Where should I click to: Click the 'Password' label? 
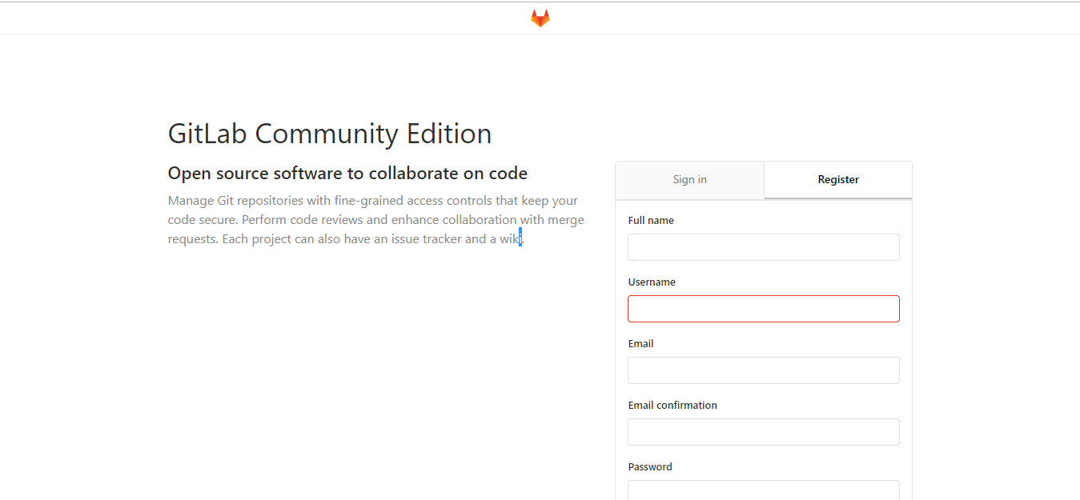point(650,467)
